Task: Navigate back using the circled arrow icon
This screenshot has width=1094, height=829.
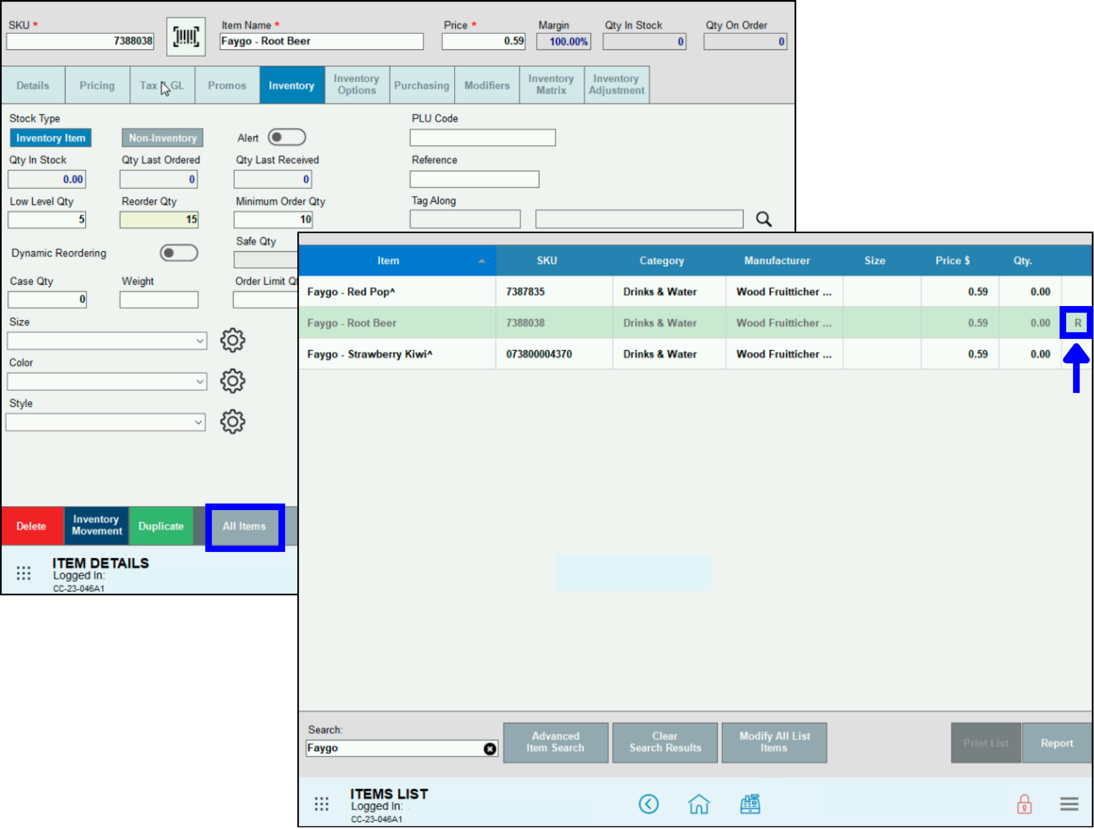Action: pyautogui.click(x=649, y=804)
